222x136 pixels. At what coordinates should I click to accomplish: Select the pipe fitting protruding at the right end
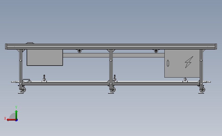(x=207, y=82)
